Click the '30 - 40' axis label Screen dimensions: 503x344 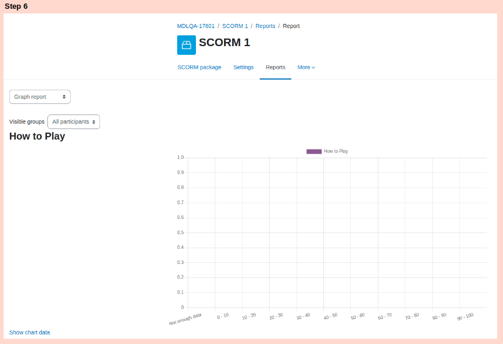[x=304, y=317]
